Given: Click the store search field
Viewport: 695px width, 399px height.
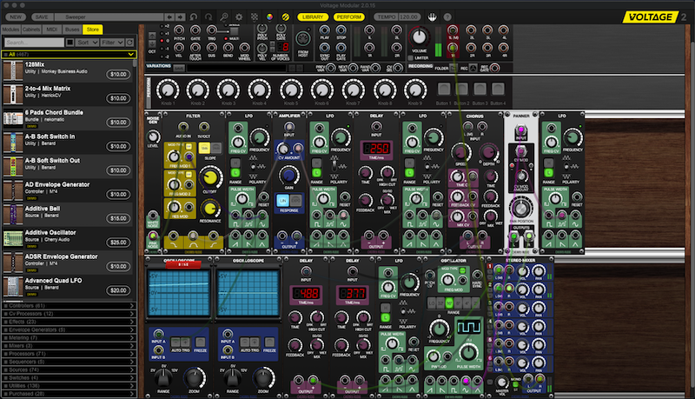Looking at the screenshot, I should click(x=34, y=42).
